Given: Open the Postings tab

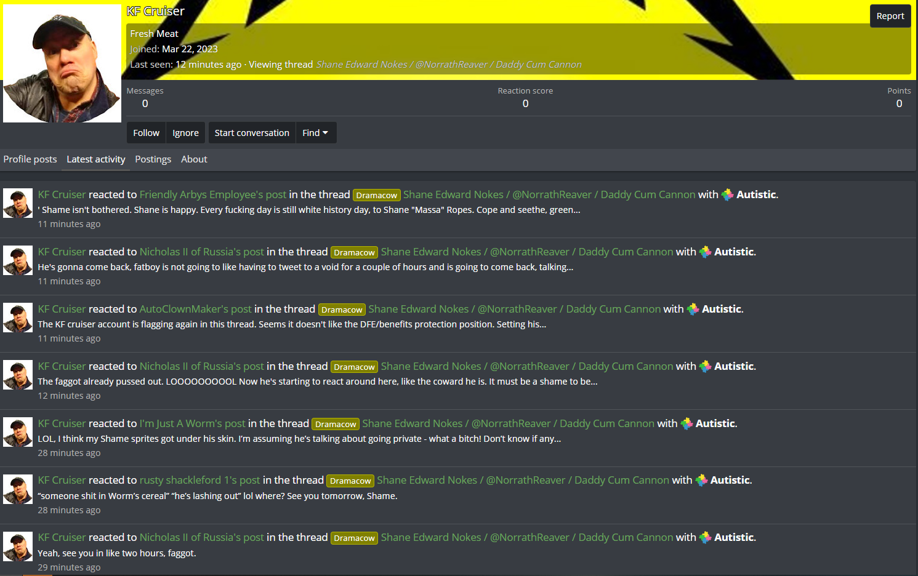Looking at the screenshot, I should (x=153, y=159).
